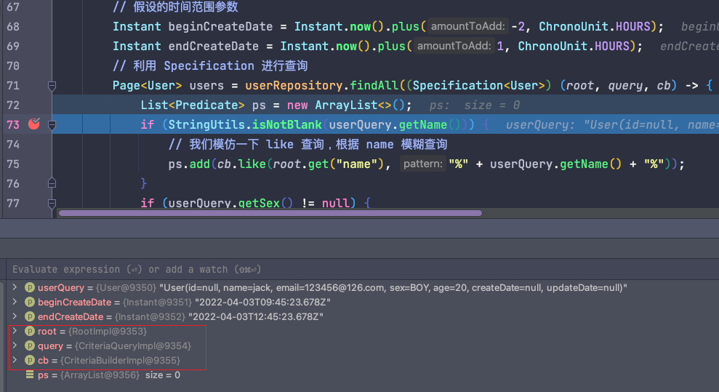719x392 pixels.
Task: Click the horizontal editor scrollbar thumb
Action: [270, 213]
